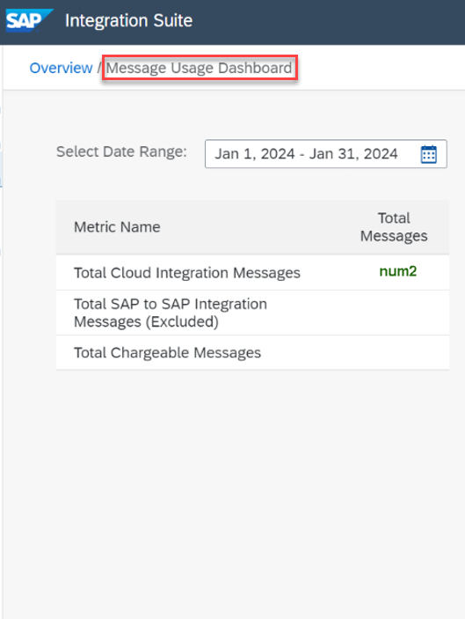Select the Message Usage Dashboard breadcrumb
The height and width of the screenshot is (619, 465).
(199, 68)
